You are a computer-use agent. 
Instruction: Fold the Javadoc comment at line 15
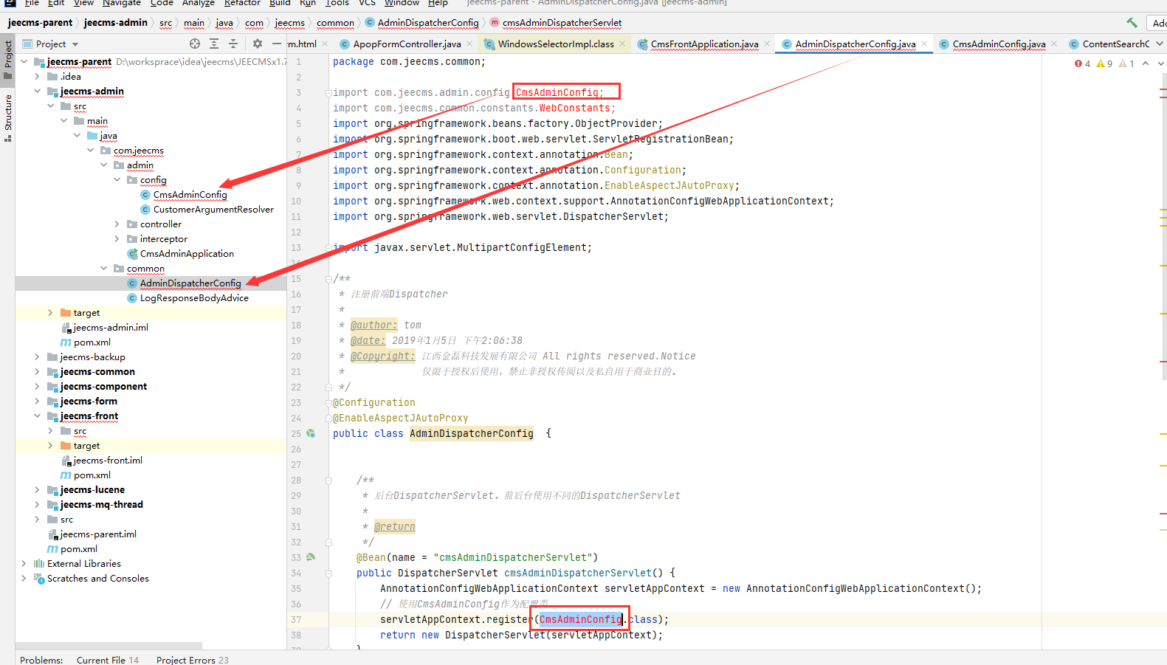(328, 279)
